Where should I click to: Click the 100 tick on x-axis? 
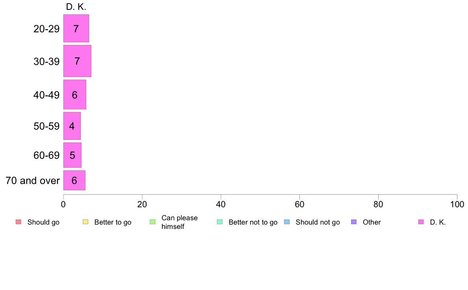457,204
